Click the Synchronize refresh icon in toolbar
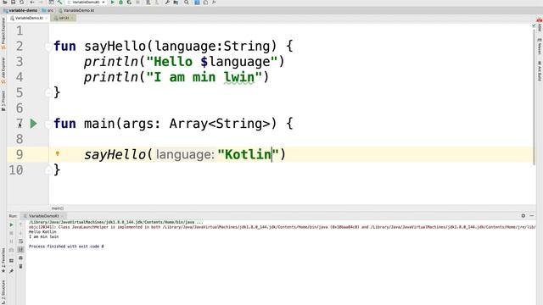 coord(21,2)
